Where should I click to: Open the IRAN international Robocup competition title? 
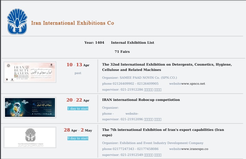[x=141, y=100]
